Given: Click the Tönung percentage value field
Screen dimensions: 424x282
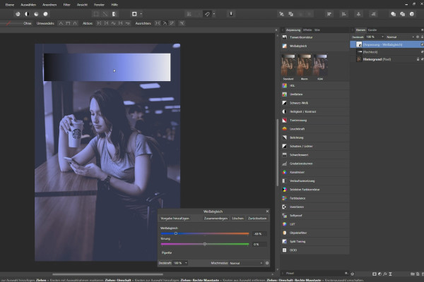Looking at the screenshot, I should tap(259, 244).
